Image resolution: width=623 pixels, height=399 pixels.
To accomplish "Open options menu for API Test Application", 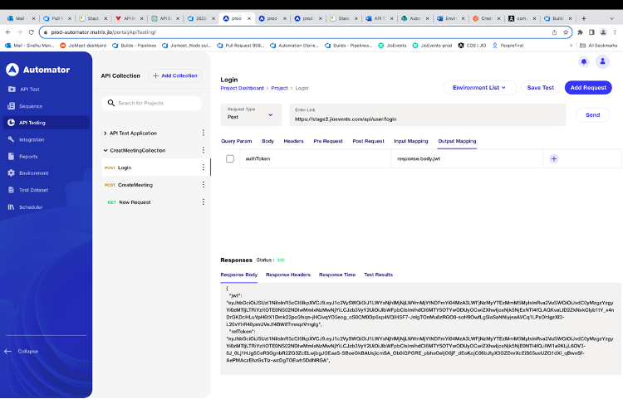I will pyautogui.click(x=203, y=133).
